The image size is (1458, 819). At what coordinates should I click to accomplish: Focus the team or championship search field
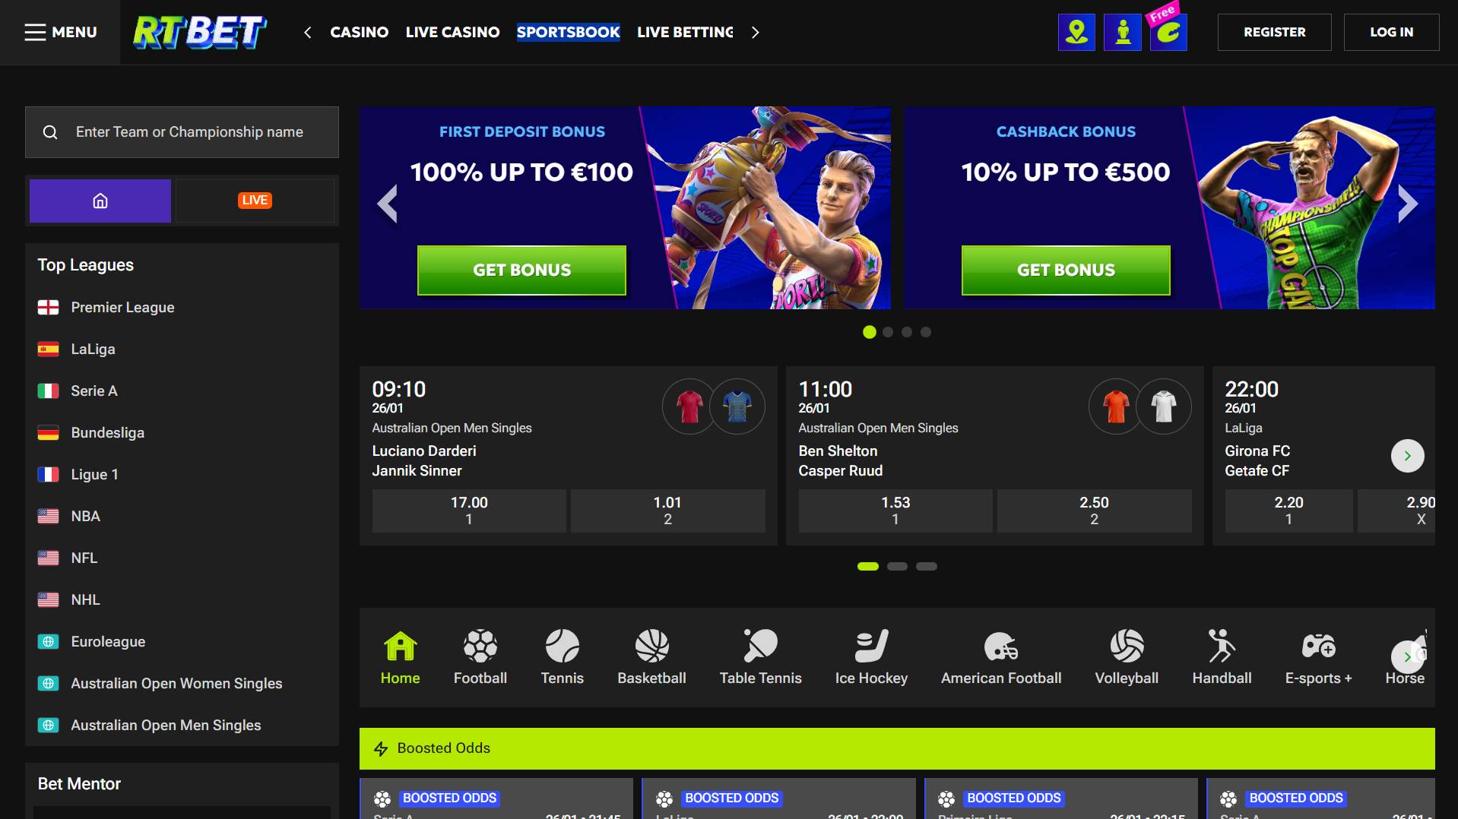pos(182,132)
